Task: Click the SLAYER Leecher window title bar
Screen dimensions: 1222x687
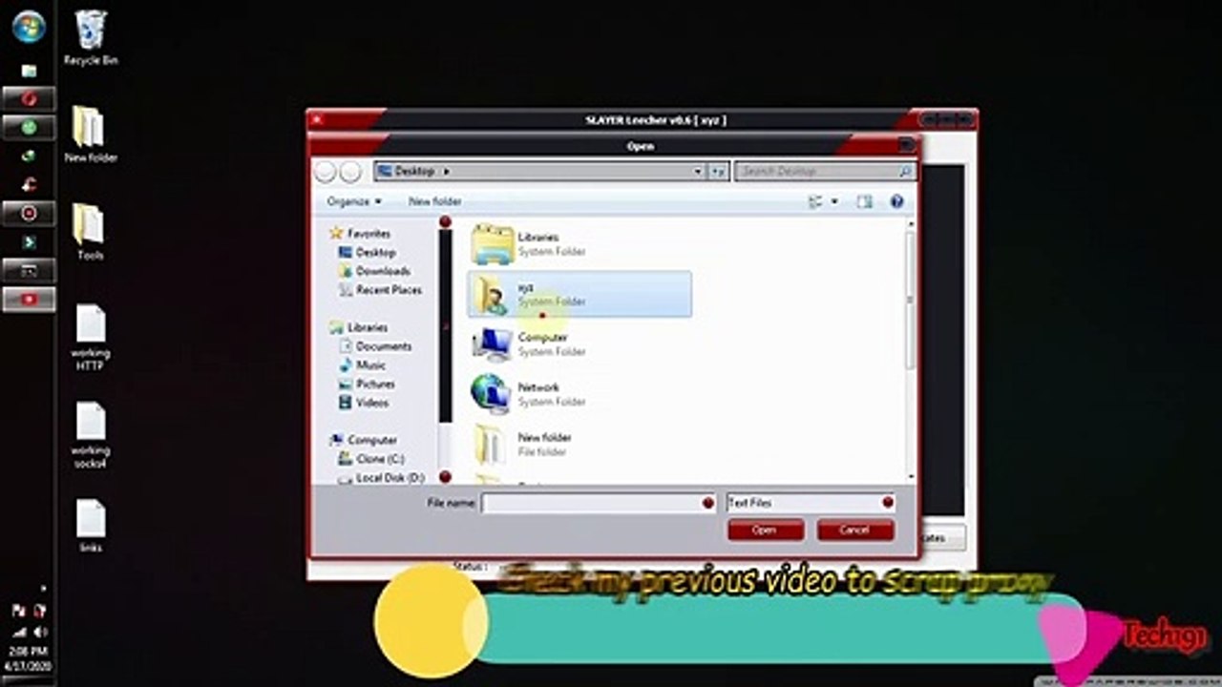Action: click(642, 120)
